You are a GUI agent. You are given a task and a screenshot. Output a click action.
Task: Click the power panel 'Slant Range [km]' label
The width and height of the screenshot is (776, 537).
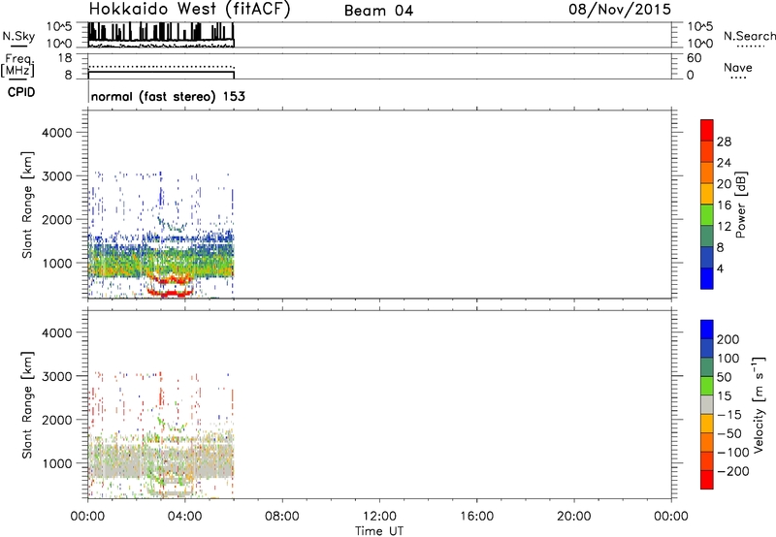pos(27,205)
